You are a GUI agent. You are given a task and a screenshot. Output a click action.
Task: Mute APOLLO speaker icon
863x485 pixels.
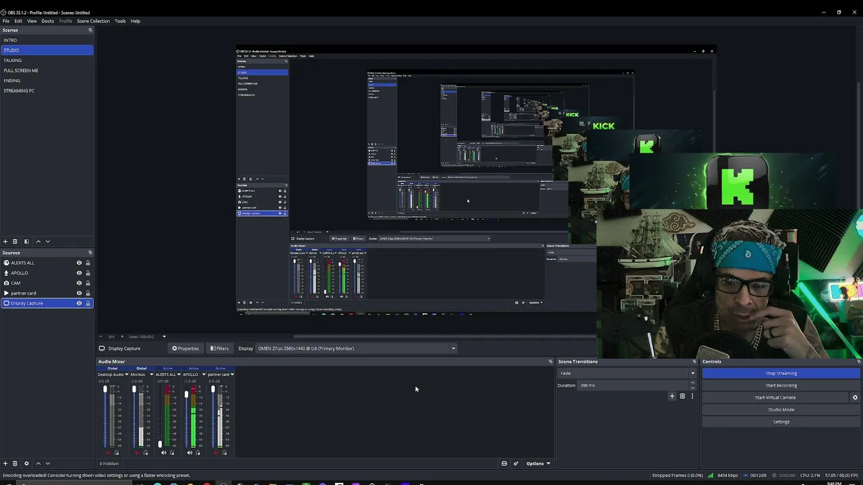coord(189,453)
